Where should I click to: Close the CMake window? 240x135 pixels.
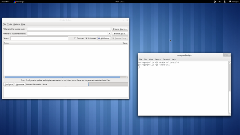coord(127,20)
